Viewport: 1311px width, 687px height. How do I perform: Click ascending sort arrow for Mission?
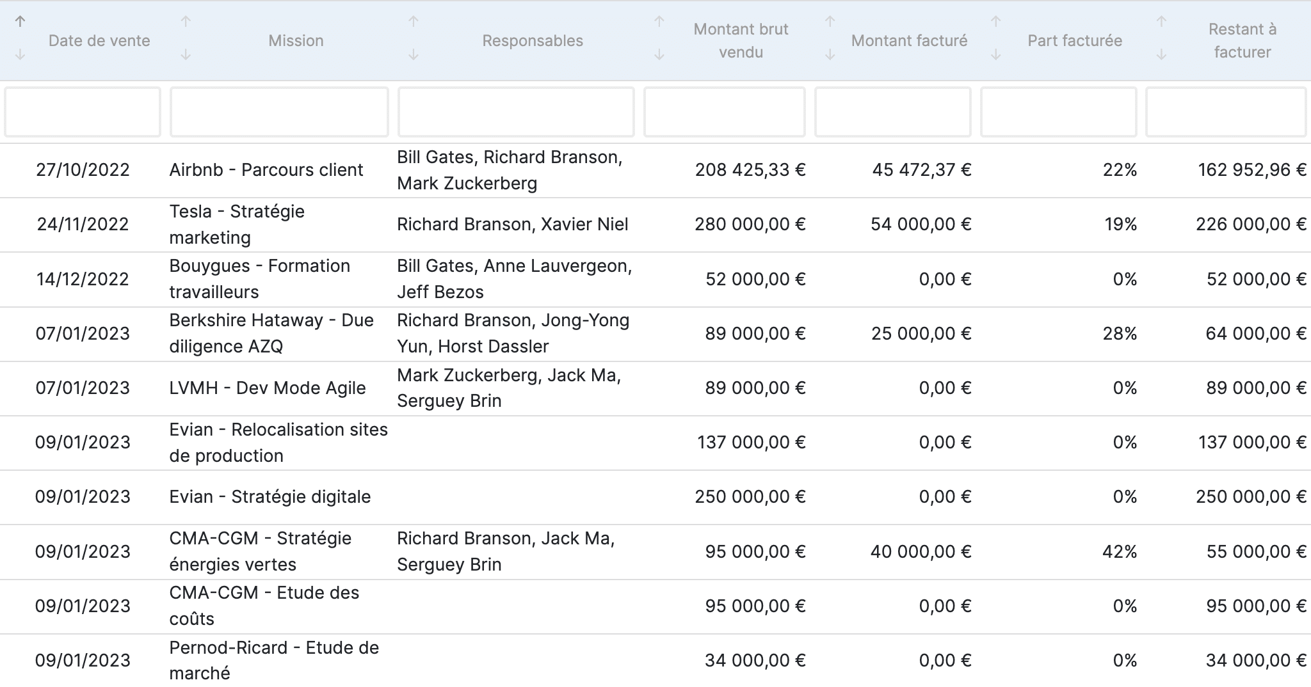click(x=186, y=22)
